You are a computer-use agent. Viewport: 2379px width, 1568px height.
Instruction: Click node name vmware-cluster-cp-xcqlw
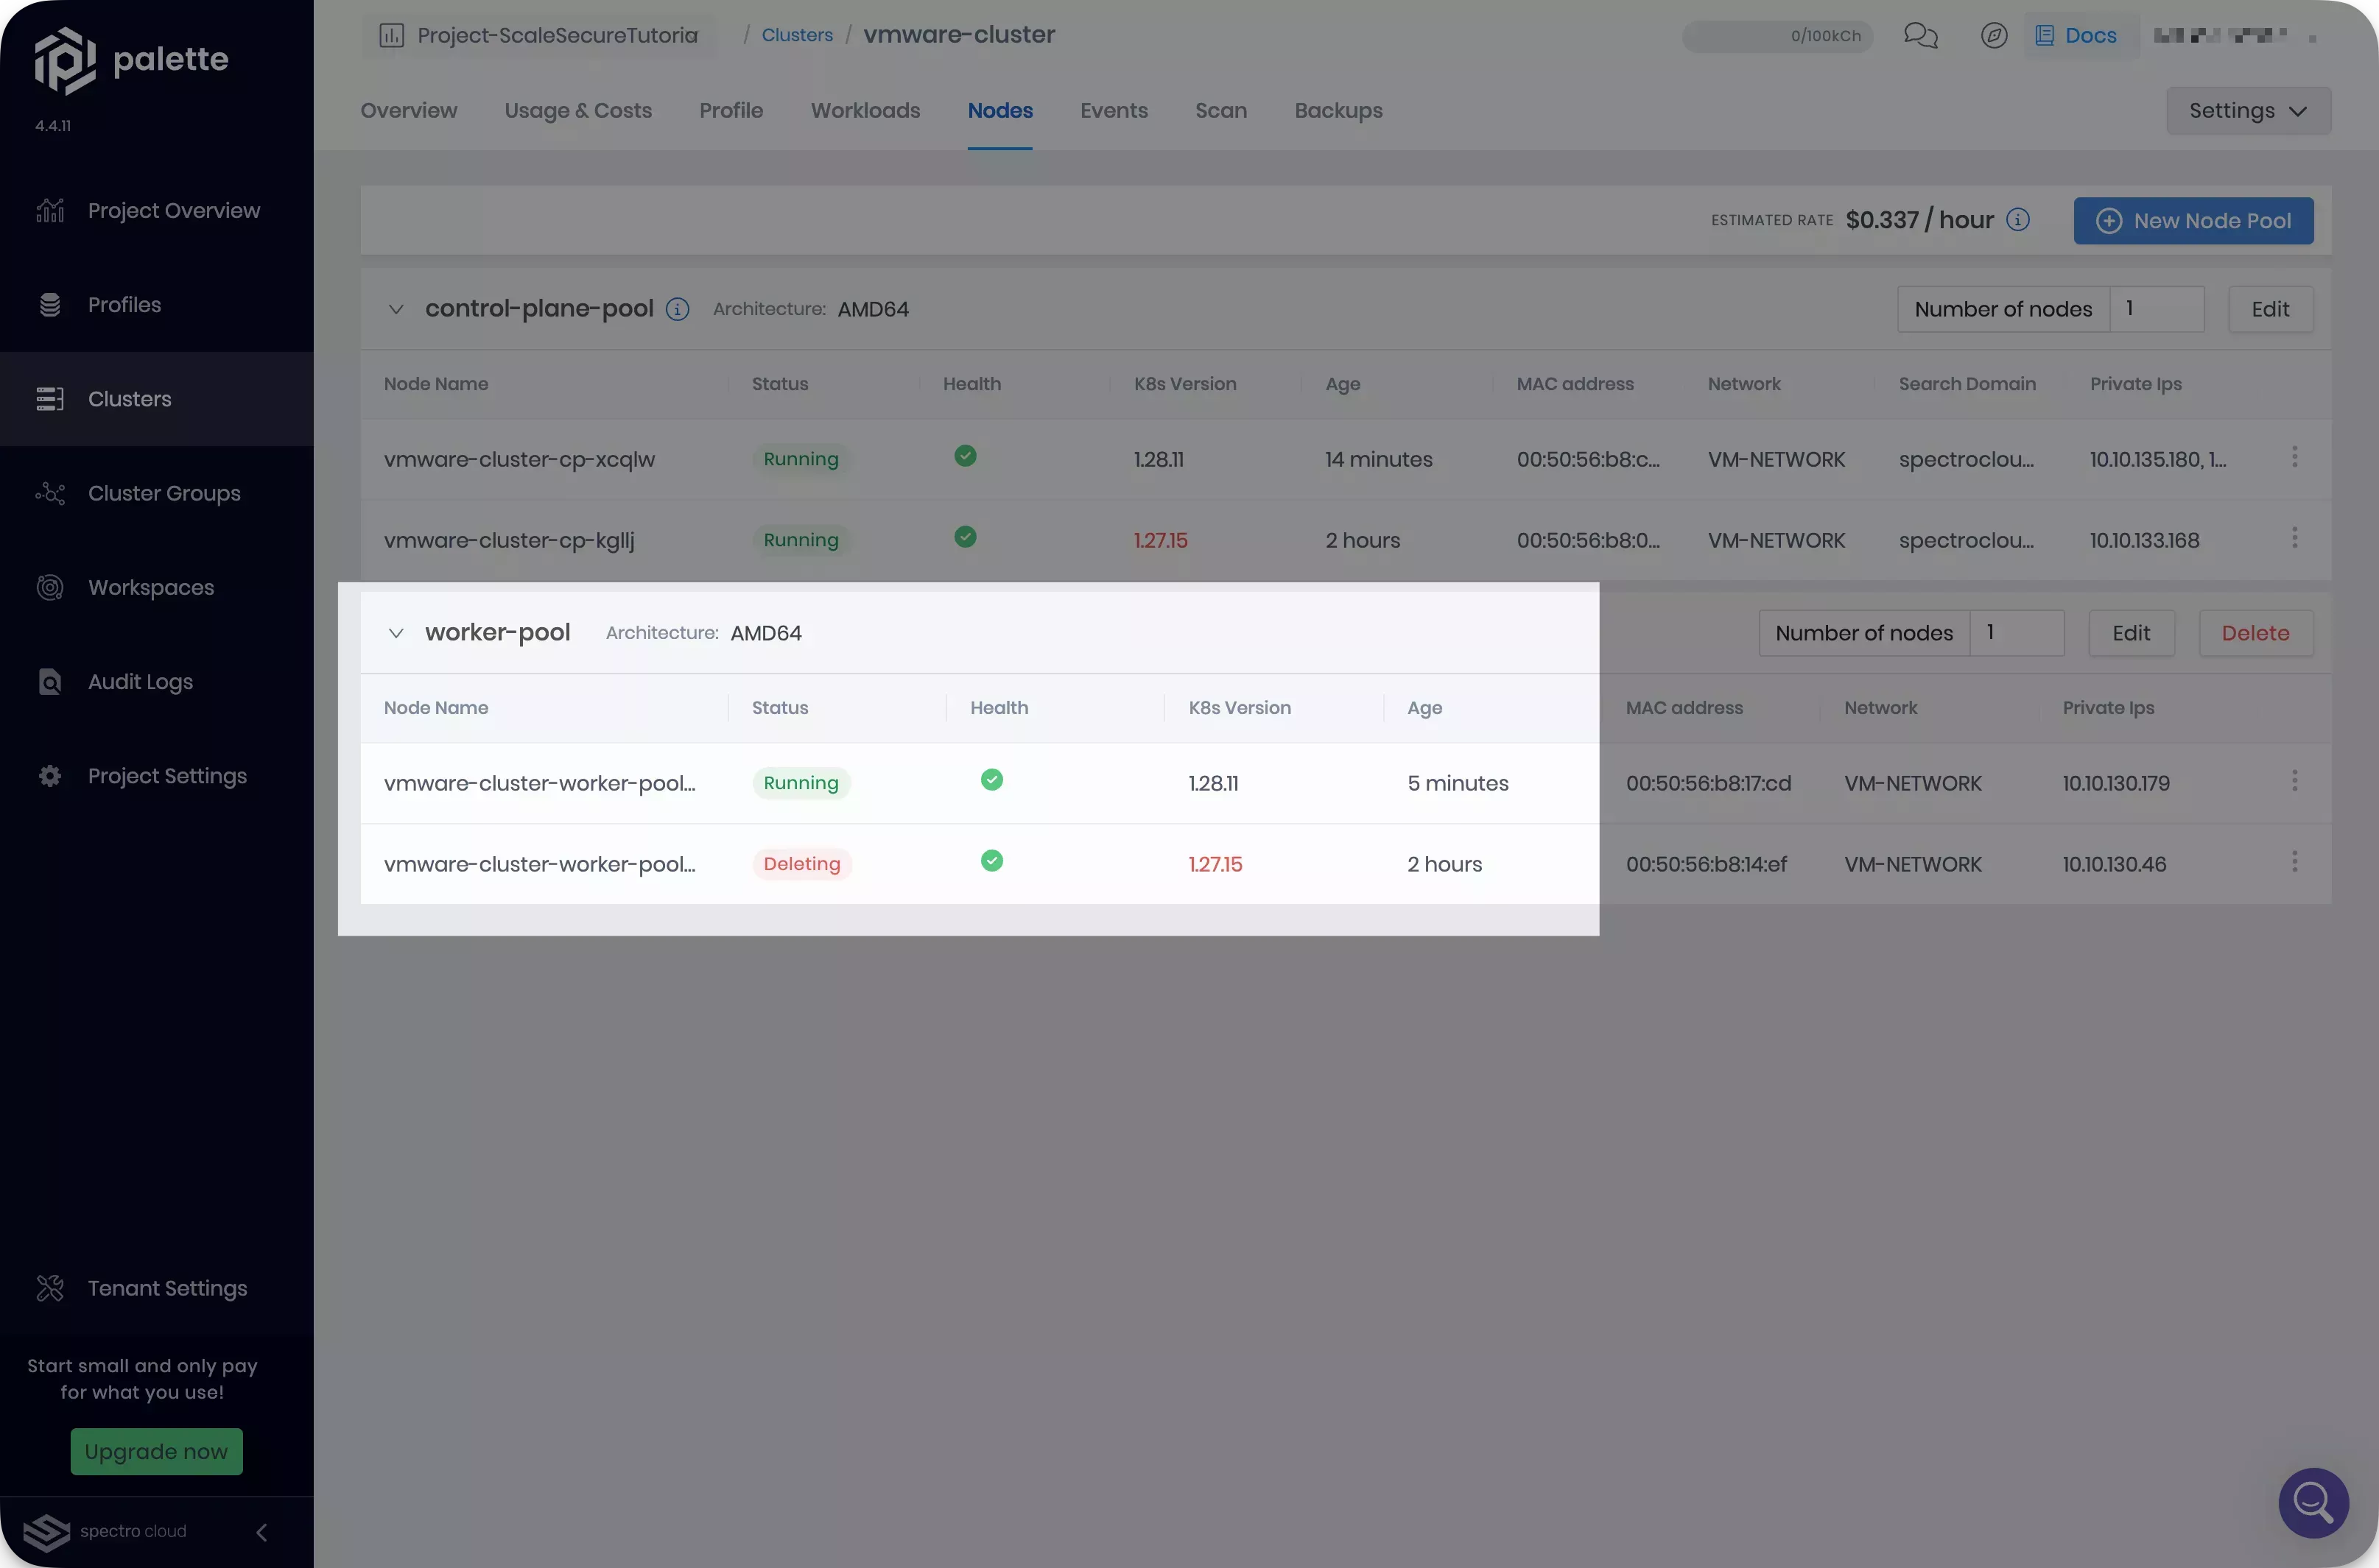click(519, 459)
